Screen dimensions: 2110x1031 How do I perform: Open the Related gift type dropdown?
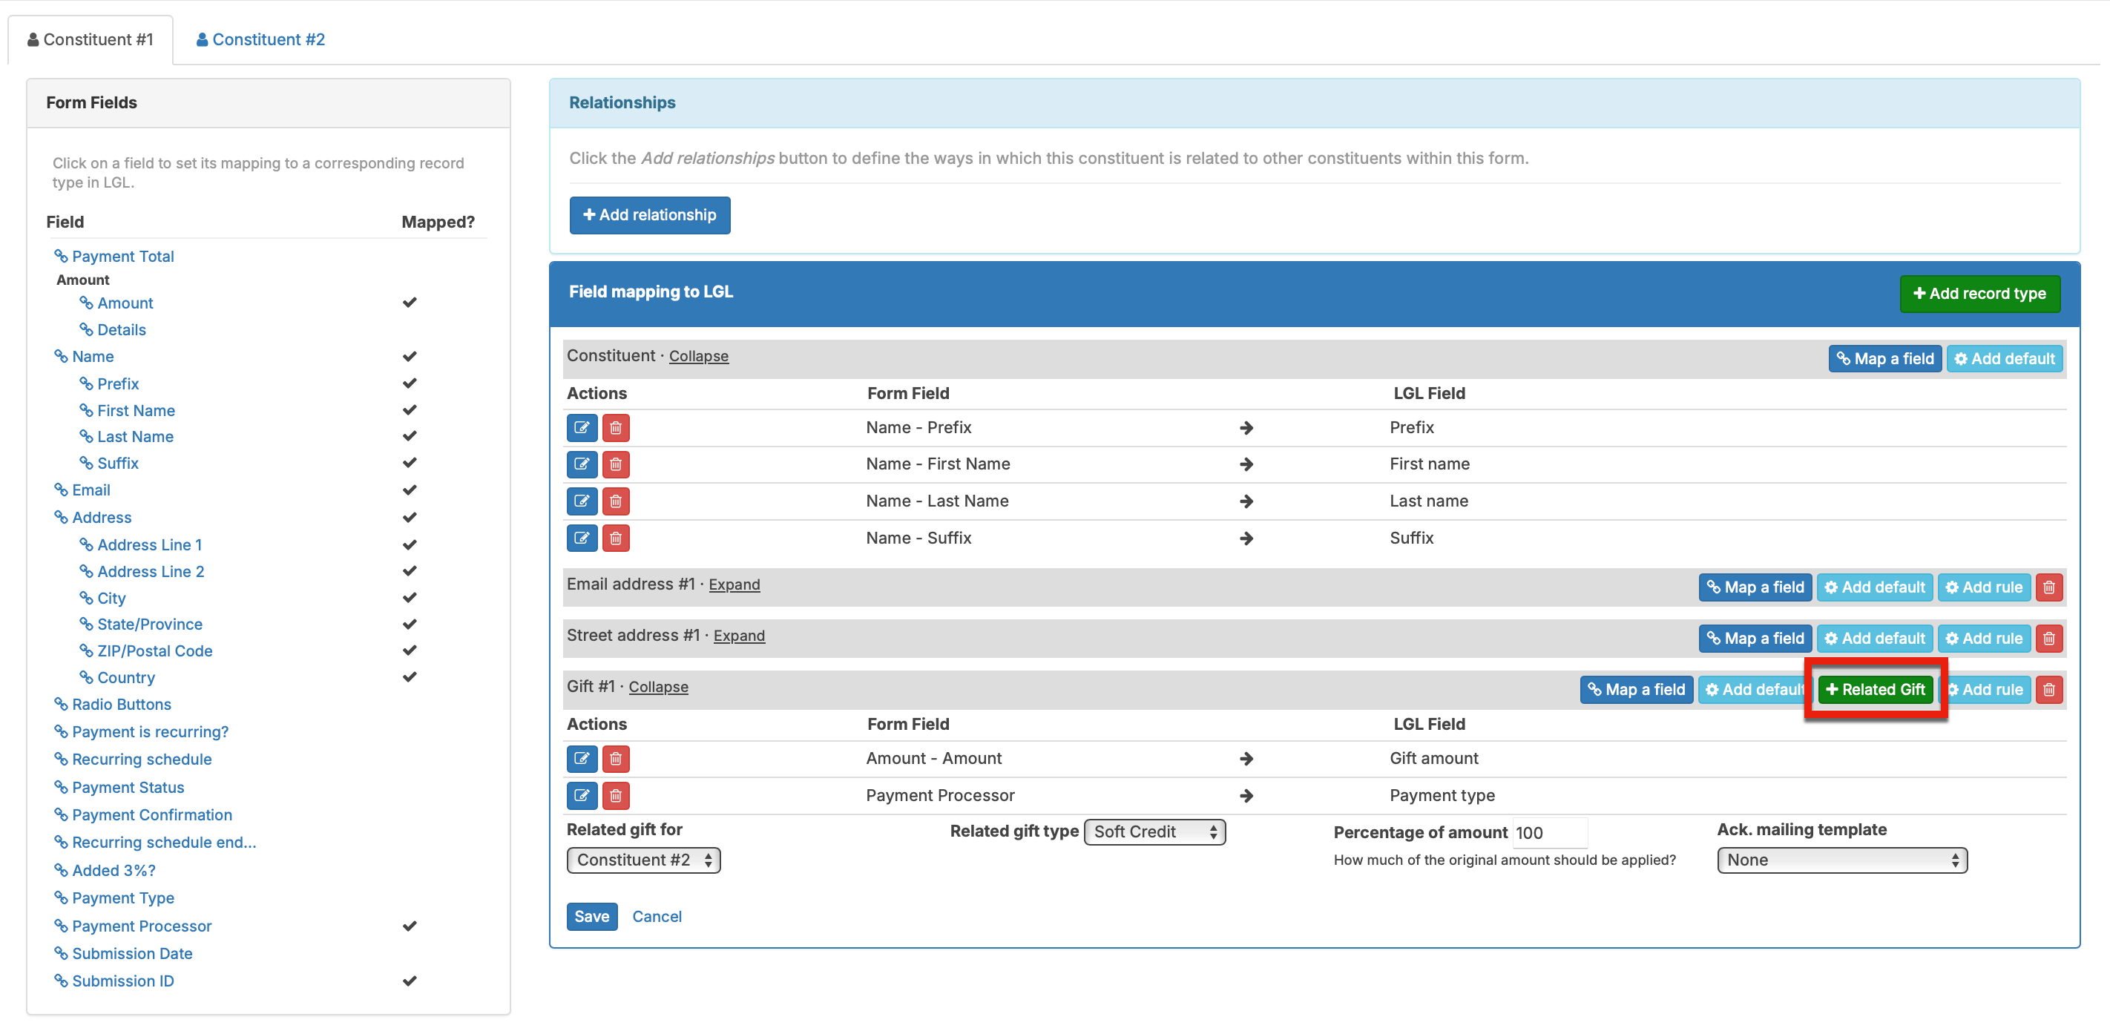(1154, 832)
